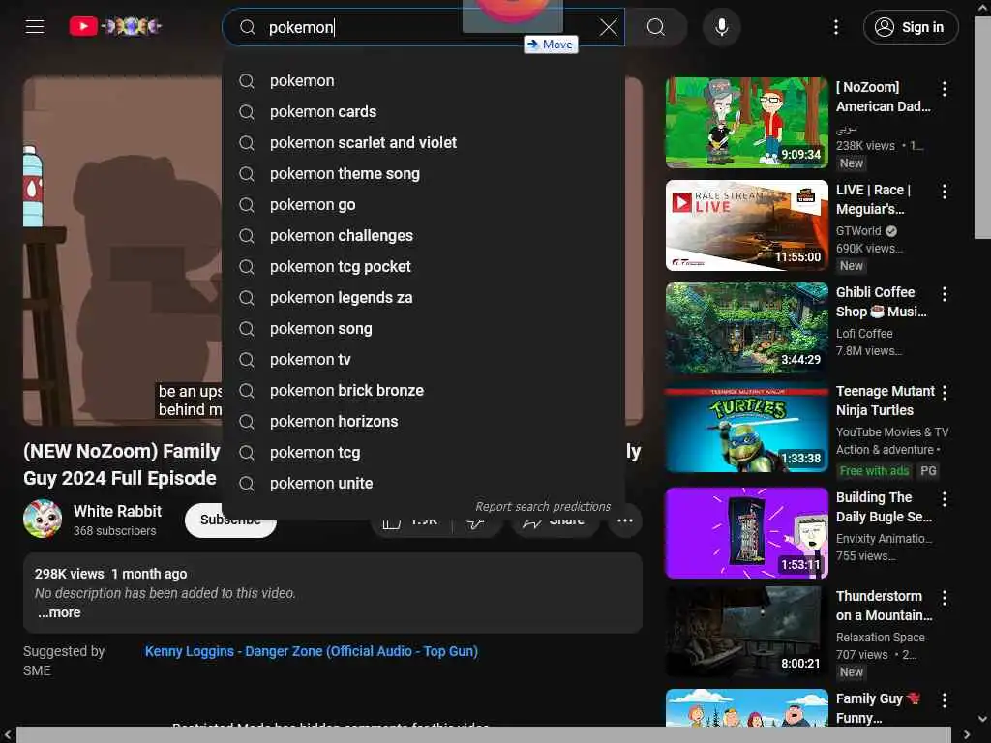Click Relaxation Space channel name

coord(880,638)
